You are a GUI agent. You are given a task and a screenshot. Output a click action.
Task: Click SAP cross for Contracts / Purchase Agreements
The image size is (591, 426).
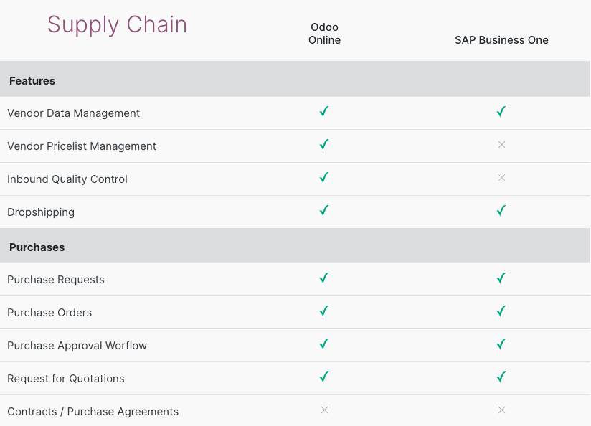501,410
